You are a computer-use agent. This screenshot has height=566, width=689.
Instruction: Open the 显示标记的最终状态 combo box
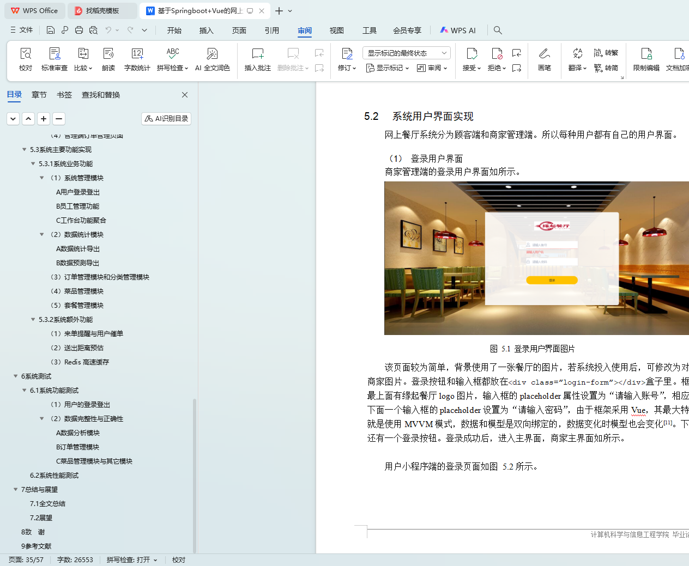406,53
